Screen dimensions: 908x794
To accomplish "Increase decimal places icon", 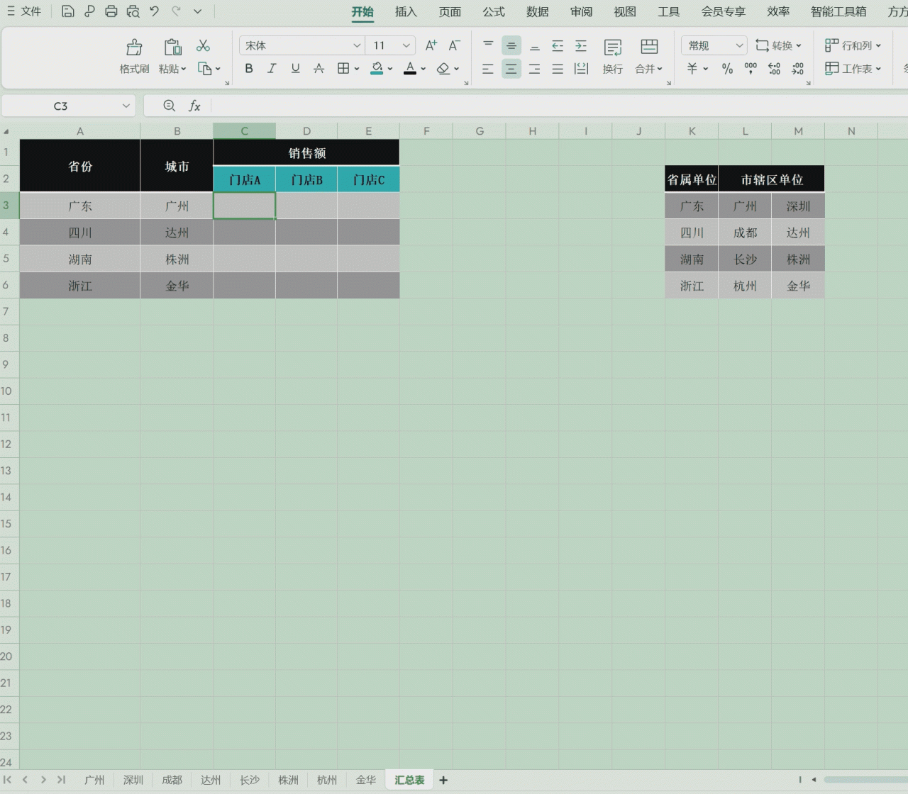I will click(x=775, y=69).
